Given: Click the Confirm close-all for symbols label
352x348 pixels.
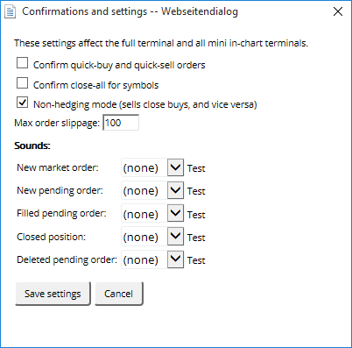Looking at the screenshot, I should [95, 85].
